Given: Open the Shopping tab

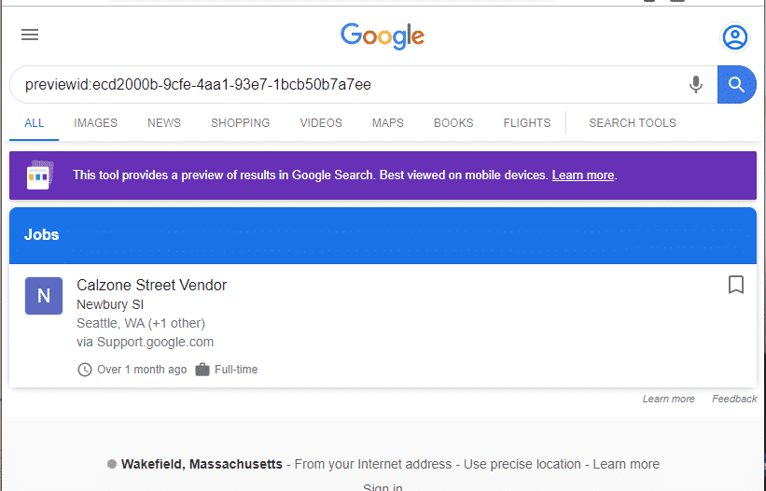Looking at the screenshot, I should click(x=240, y=122).
